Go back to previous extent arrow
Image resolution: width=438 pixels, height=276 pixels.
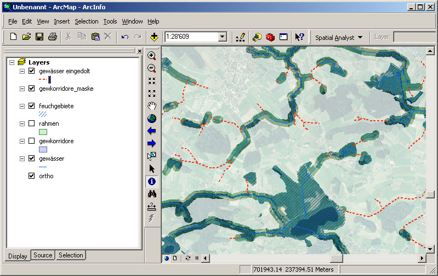[x=152, y=131]
